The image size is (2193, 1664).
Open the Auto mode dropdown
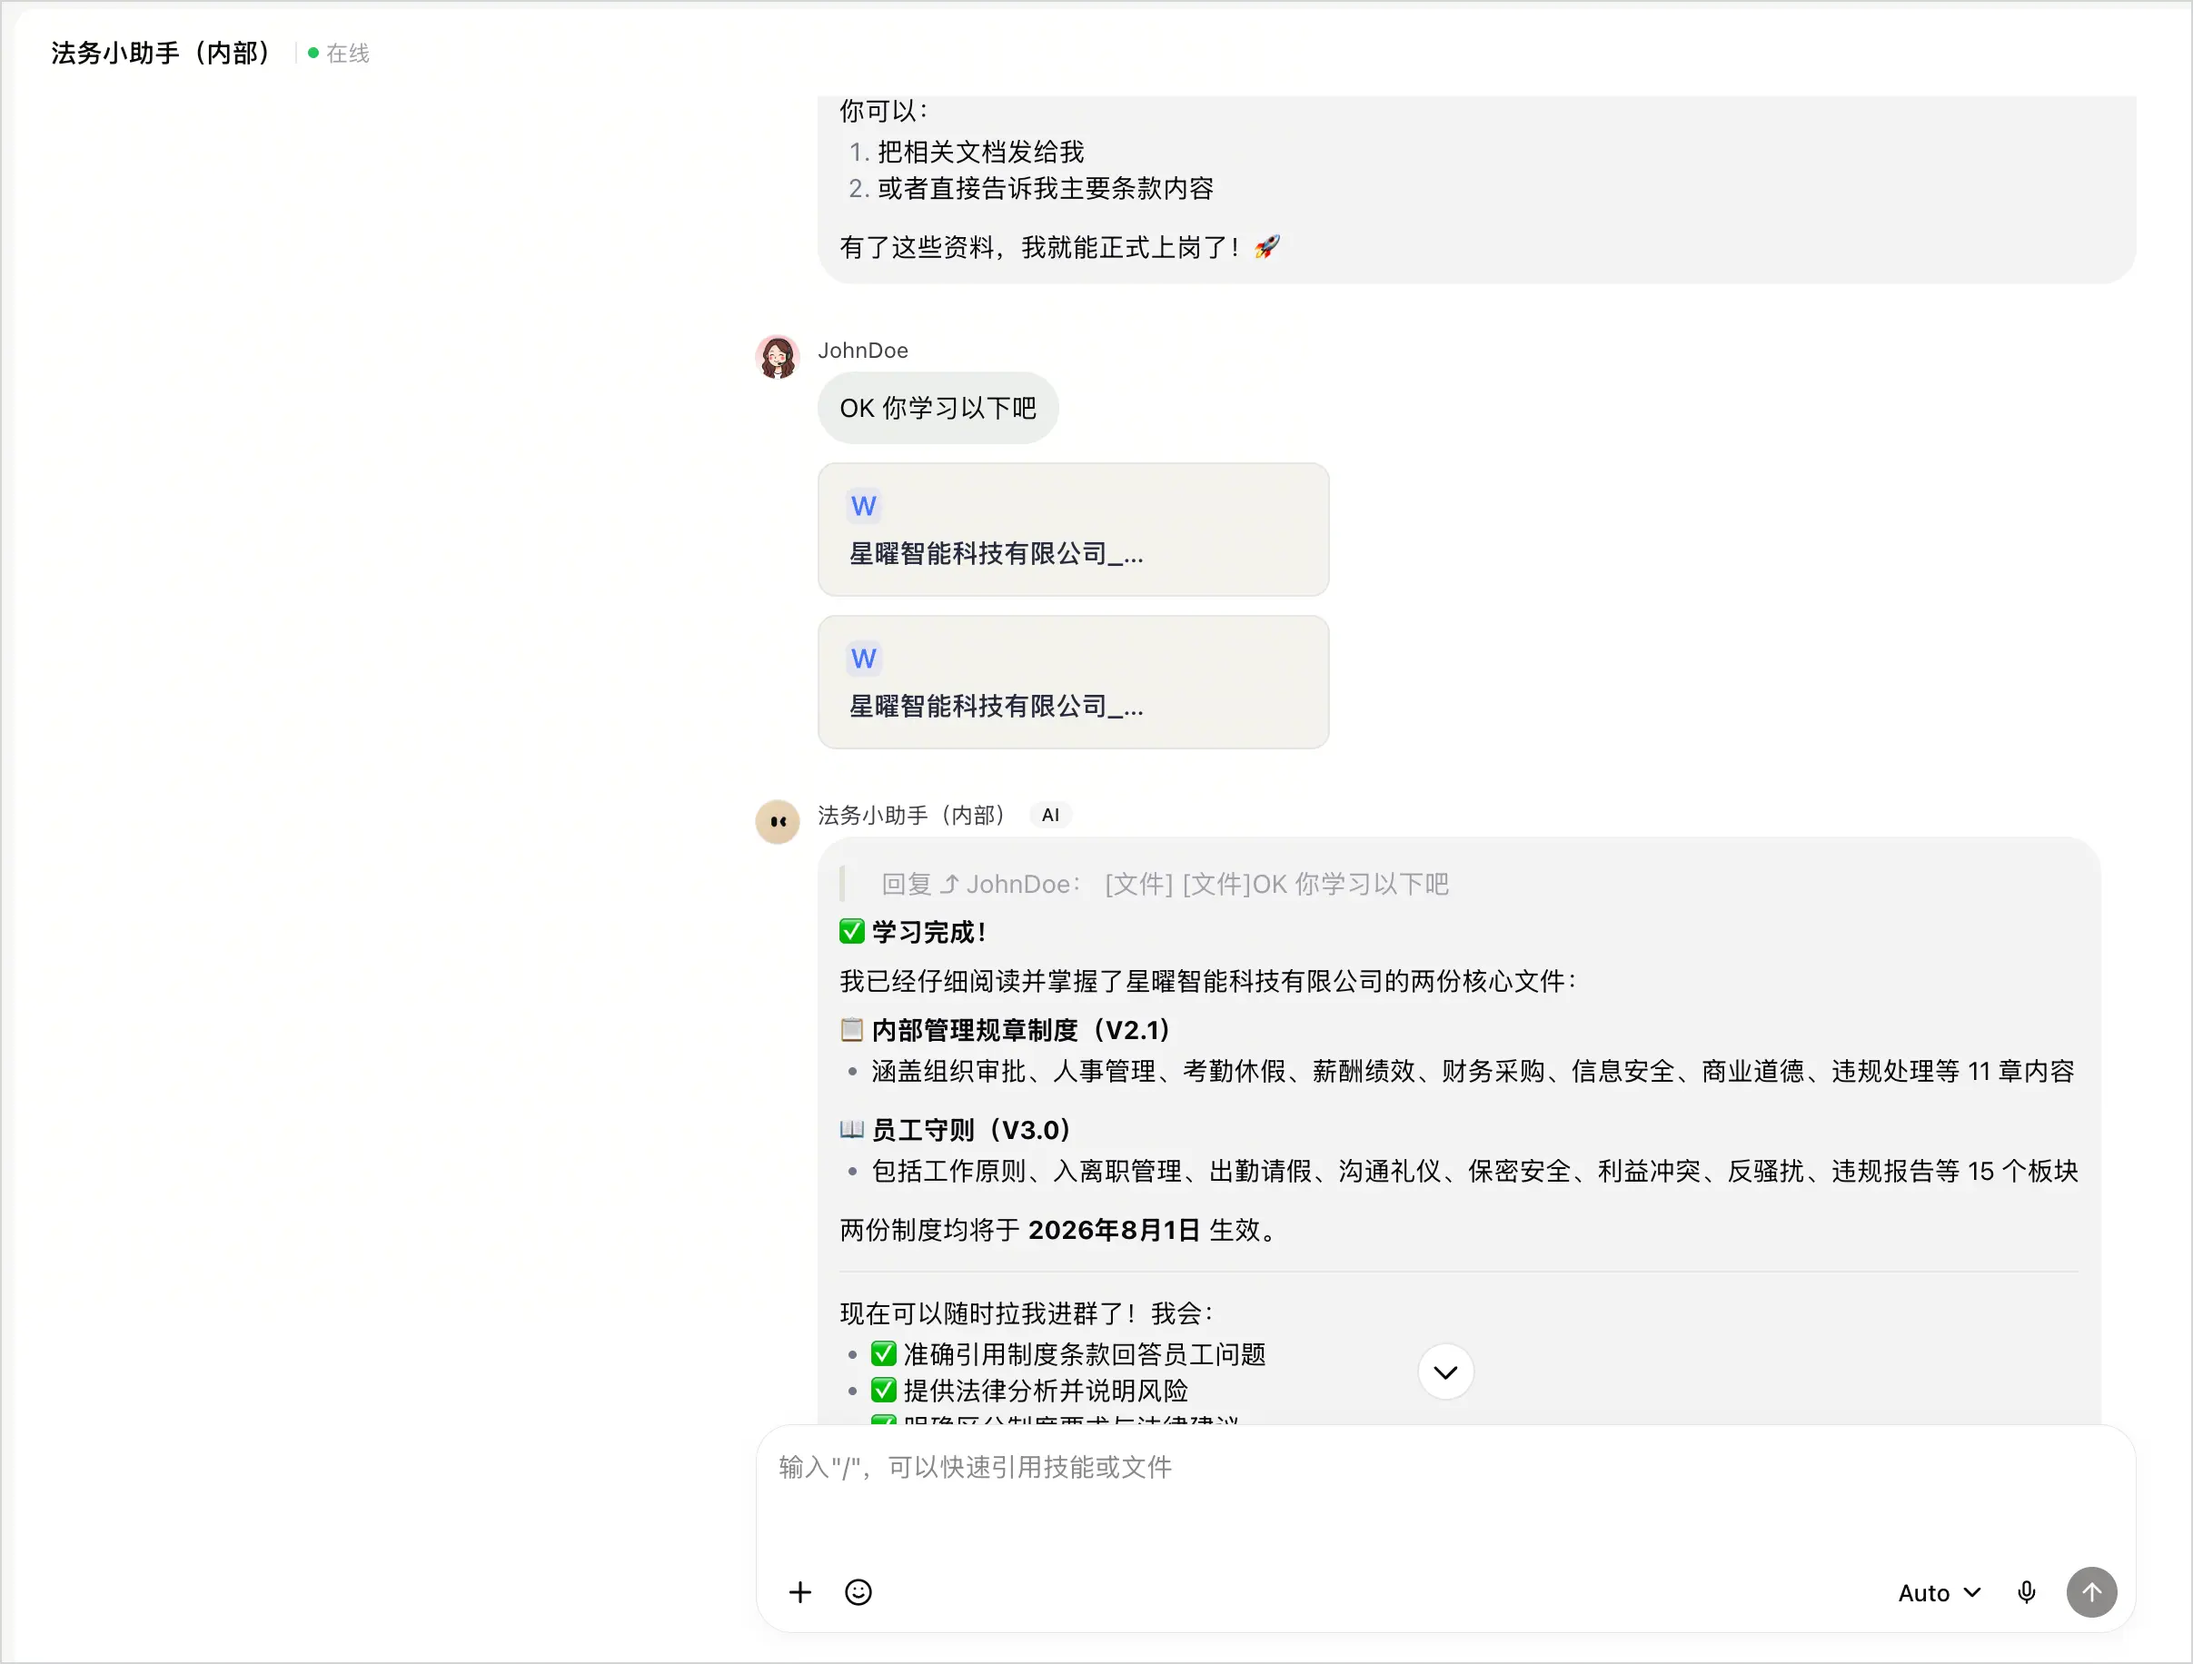(x=1939, y=1592)
